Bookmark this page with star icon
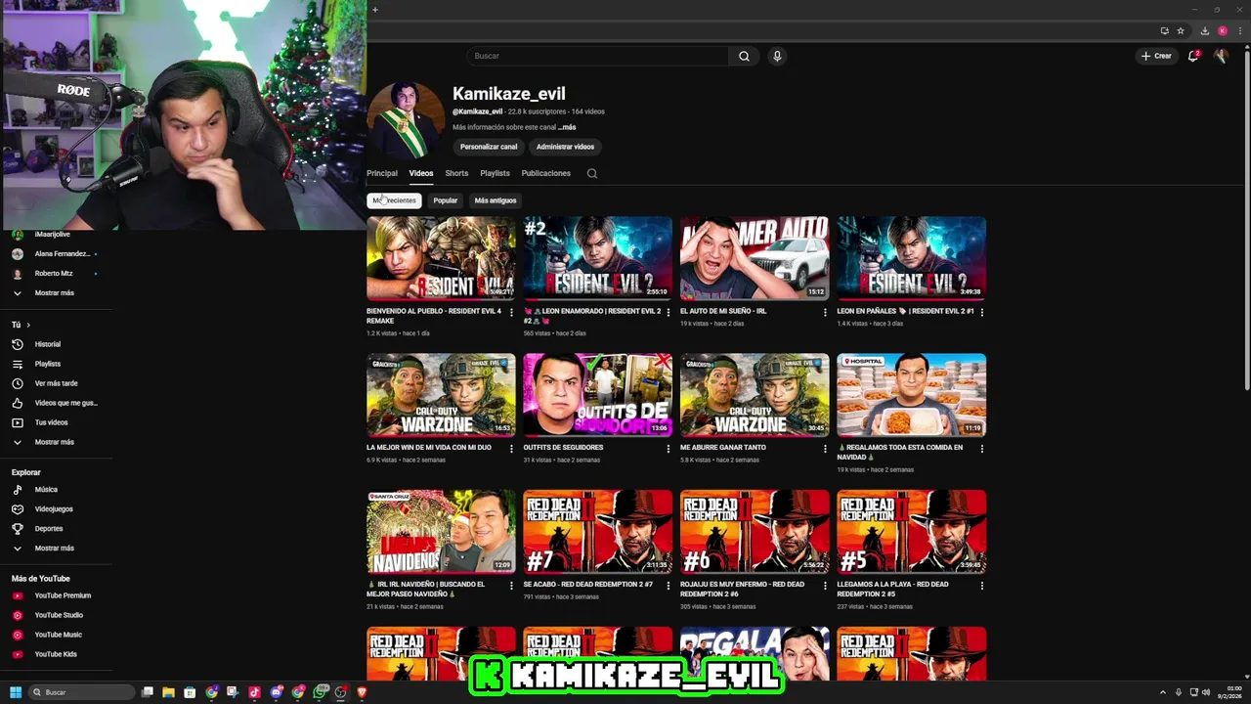Screen dimensions: 1251x704 point(1181,30)
